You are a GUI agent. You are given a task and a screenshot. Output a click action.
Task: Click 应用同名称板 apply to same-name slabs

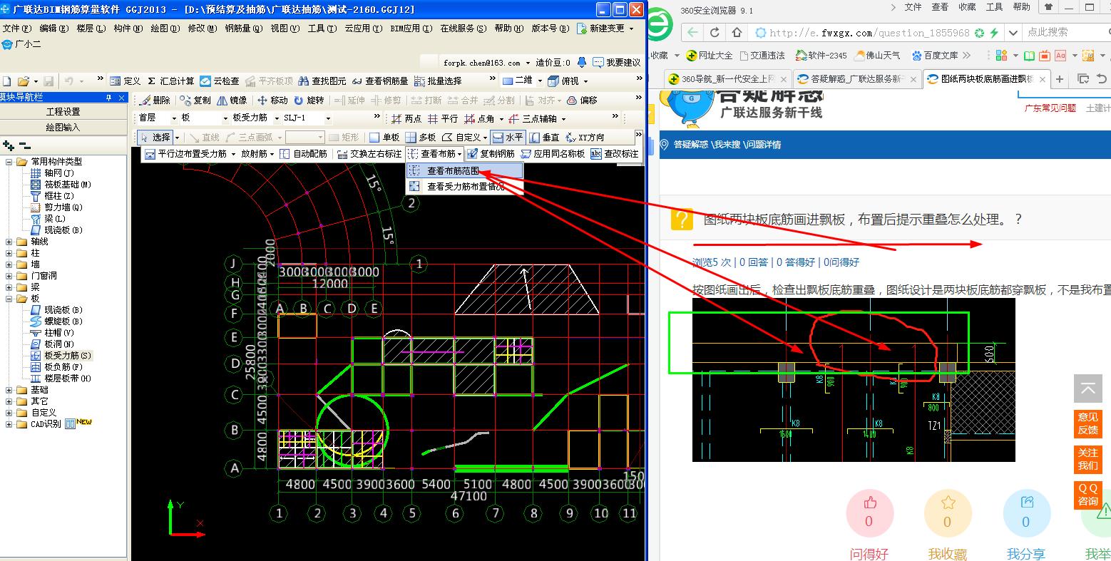tap(553, 154)
